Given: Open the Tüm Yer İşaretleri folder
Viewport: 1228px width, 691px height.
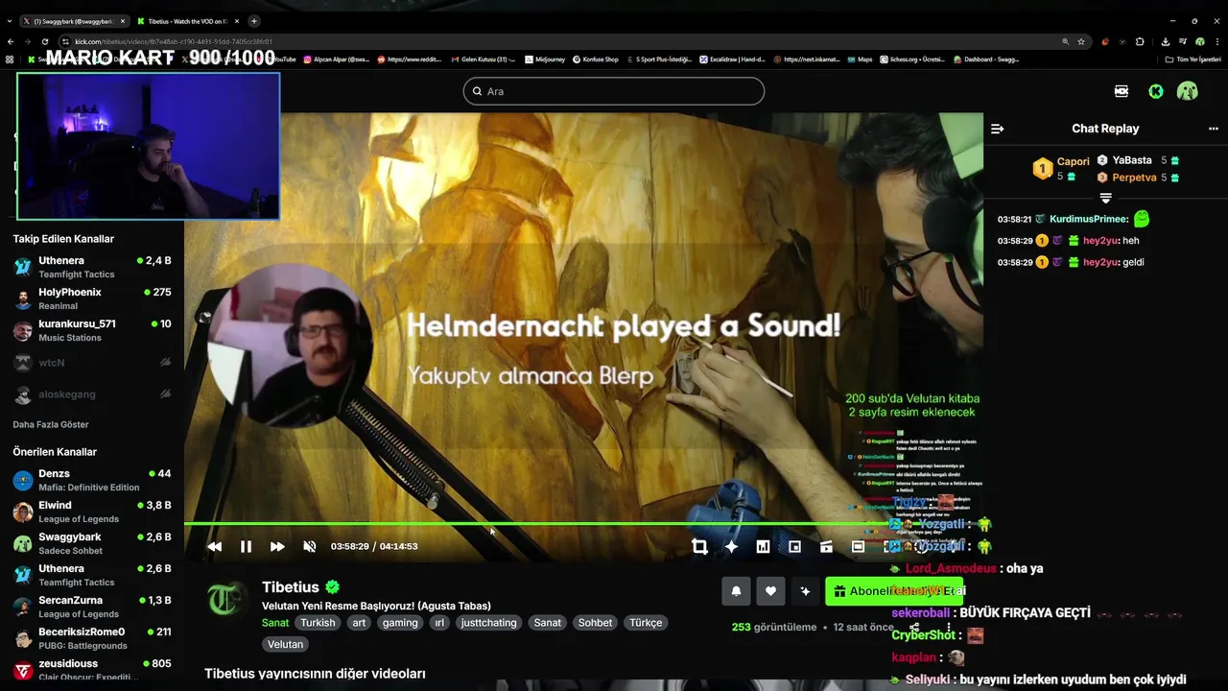Looking at the screenshot, I should (x=1193, y=60).
